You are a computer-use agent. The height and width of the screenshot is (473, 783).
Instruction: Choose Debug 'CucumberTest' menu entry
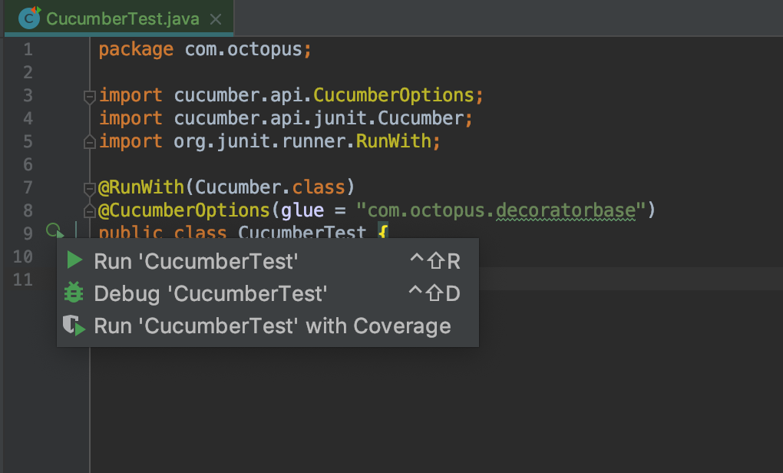click(210, 293)
